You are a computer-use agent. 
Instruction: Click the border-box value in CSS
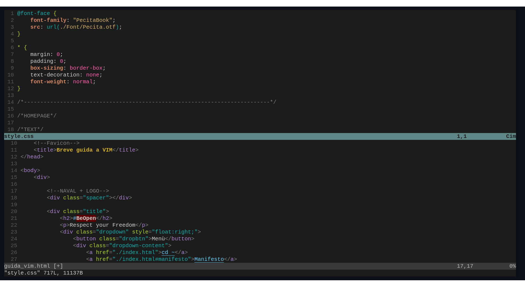(86, 68)
